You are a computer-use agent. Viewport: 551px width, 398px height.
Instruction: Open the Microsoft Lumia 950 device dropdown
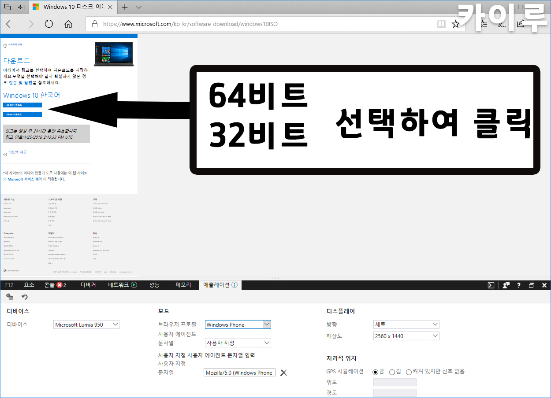[x=86, y=324]
